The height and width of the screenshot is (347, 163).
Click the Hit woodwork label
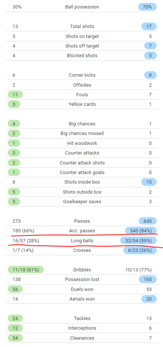[82, 143]
